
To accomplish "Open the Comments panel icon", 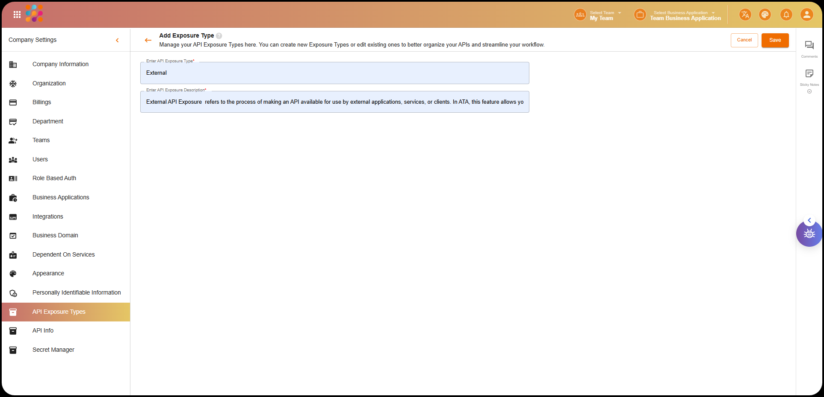I will point(809,46).
